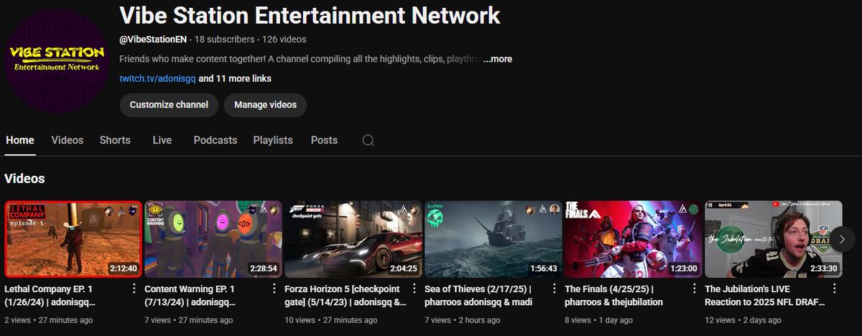Click the Vibe Station channel avatar

point(56,60)
